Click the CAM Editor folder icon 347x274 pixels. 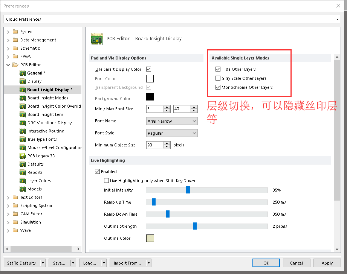coord(15,214)
